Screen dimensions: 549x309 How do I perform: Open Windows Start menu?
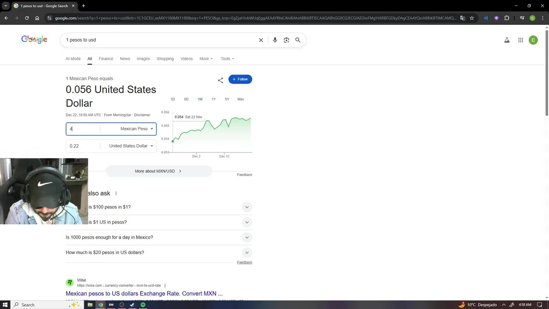[6, 305]
